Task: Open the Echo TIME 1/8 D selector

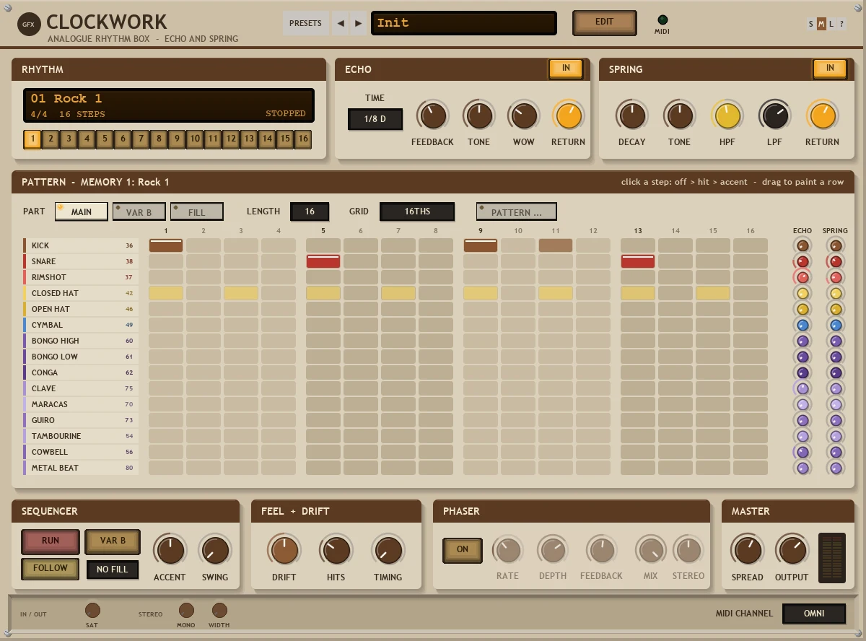Action: 375,119
